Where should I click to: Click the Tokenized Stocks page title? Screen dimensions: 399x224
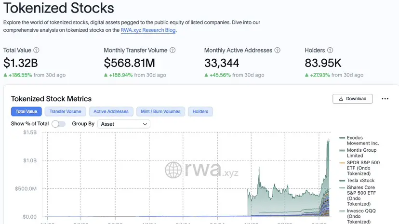coord(58,8)
